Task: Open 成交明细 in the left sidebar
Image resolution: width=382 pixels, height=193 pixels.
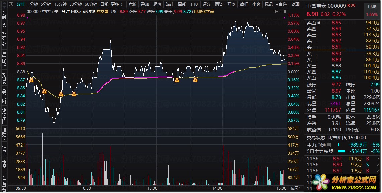Action: [4, 60]
